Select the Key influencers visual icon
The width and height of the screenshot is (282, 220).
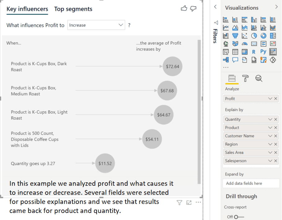tap(273, 52)
